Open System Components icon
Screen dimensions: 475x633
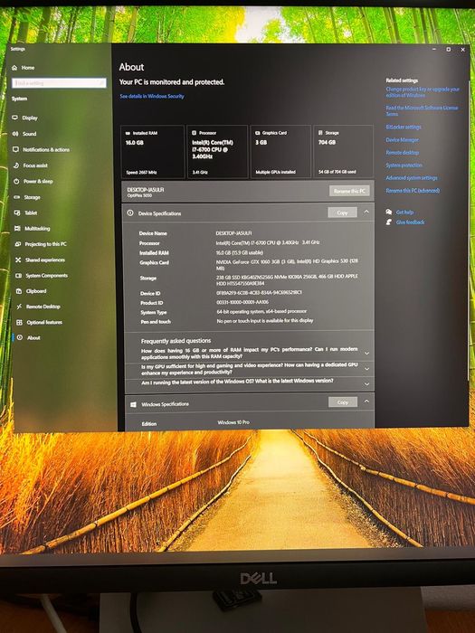tap(19, 276)
